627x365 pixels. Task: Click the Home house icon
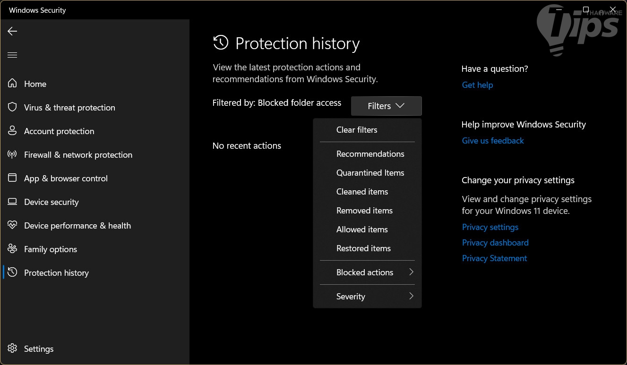(13, 84)
